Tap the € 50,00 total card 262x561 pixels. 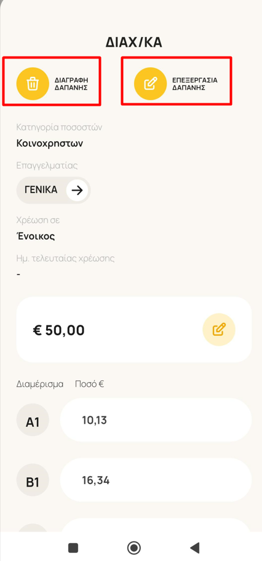[134, 330]
